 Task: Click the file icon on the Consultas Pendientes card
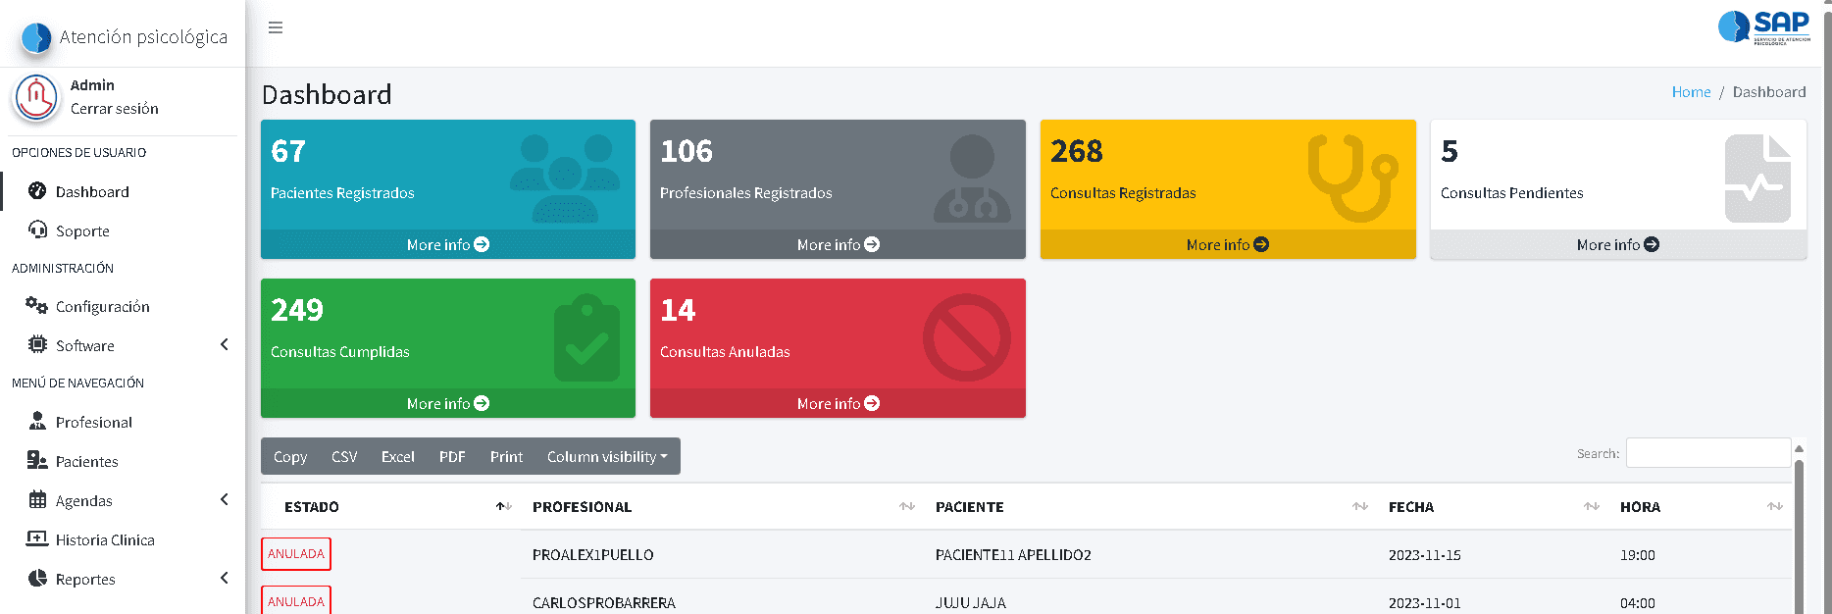pyautogui.click(x=1757, y=178)
